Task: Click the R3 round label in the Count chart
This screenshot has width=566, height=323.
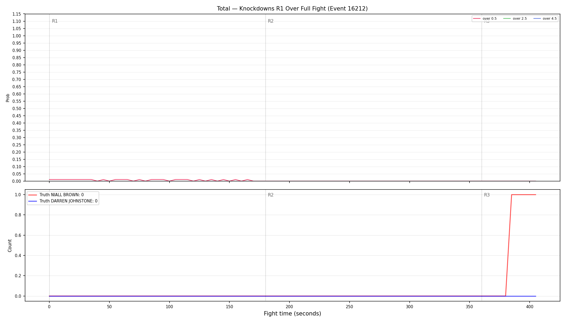Action: 487,195
